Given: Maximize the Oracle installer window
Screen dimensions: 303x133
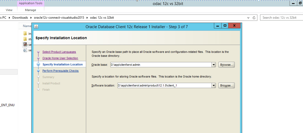Looking at the screenshot, I should 225,26.
